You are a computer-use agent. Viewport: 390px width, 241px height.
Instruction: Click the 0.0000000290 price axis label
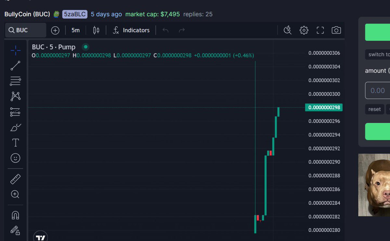(324, 162)
